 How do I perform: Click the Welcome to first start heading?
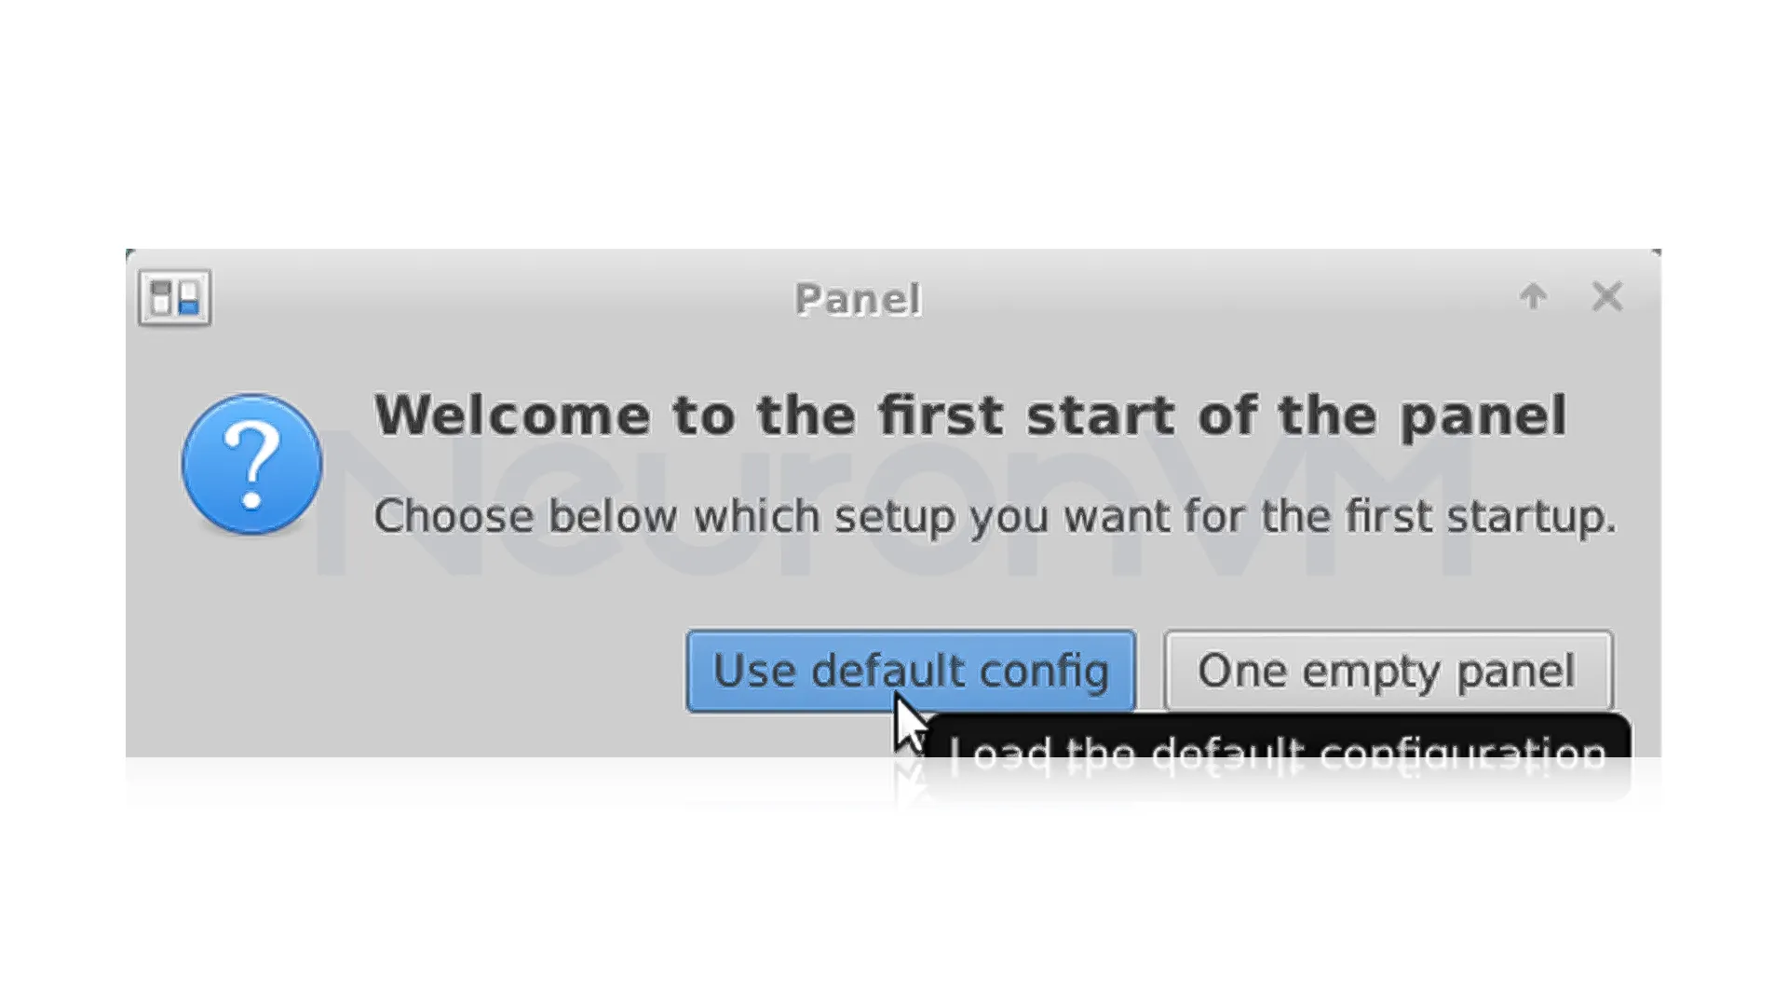coord(969,415)
